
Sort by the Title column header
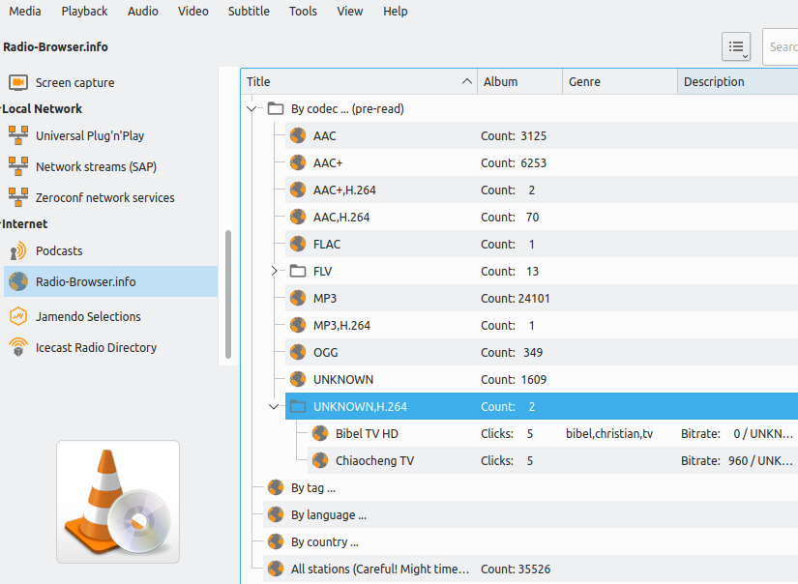[359, 82]
